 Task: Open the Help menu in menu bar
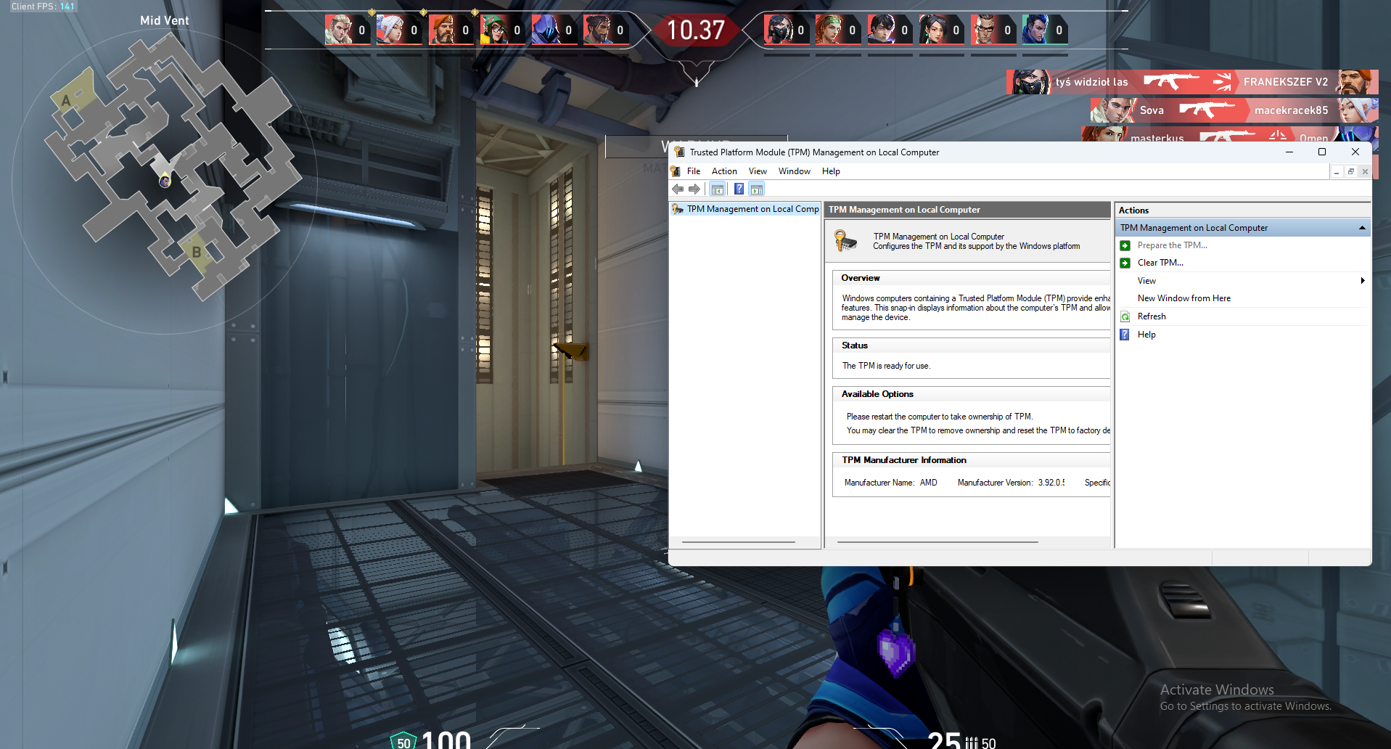[x=831, y=171]
